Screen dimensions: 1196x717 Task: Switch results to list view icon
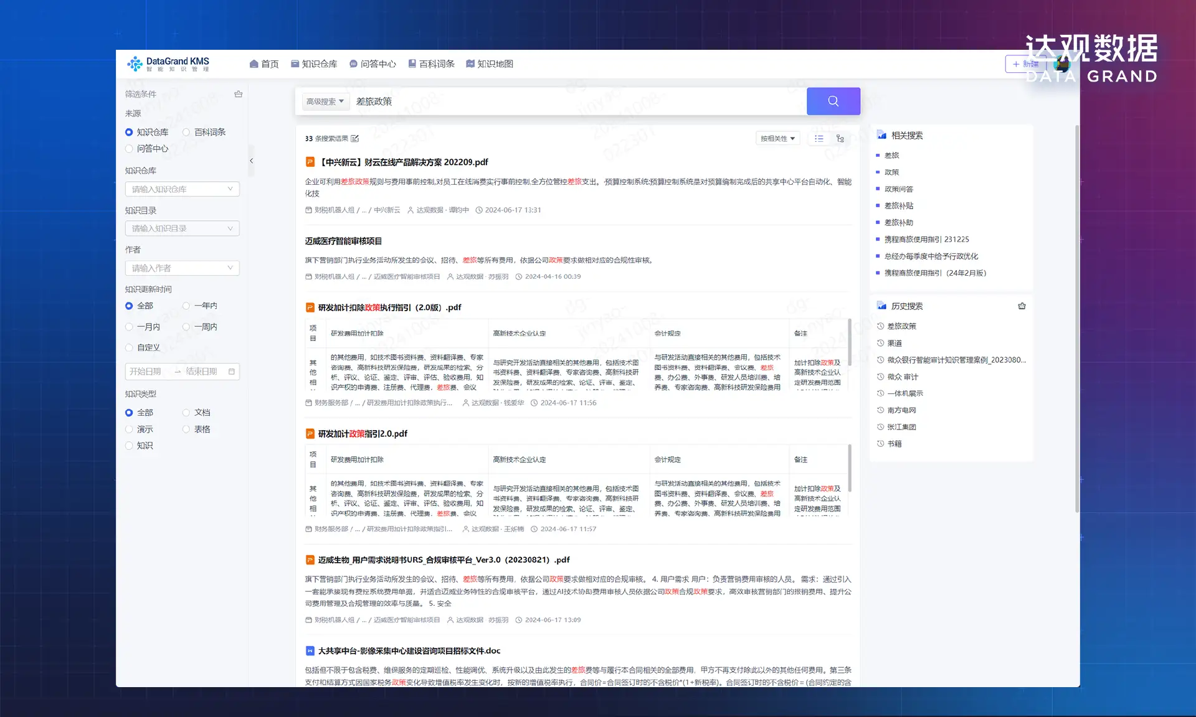tap(819, 138)
